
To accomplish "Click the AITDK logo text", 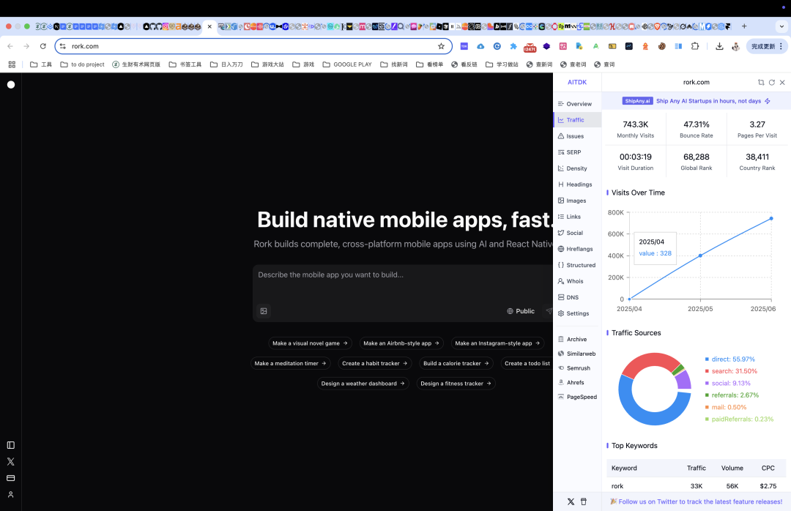I will (577, 82).
